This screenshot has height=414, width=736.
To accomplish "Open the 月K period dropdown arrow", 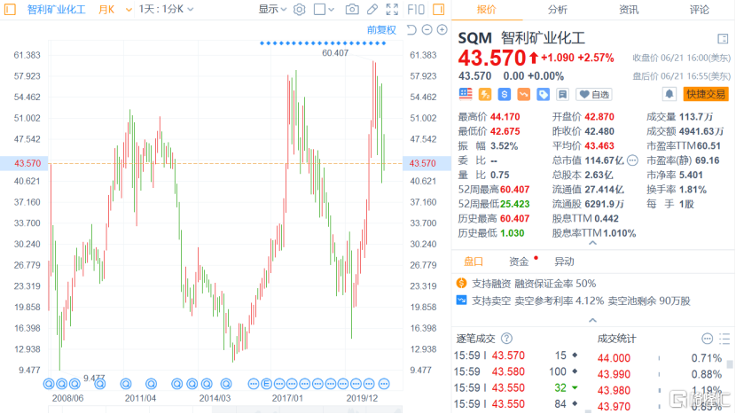I will tap(129, 10).
